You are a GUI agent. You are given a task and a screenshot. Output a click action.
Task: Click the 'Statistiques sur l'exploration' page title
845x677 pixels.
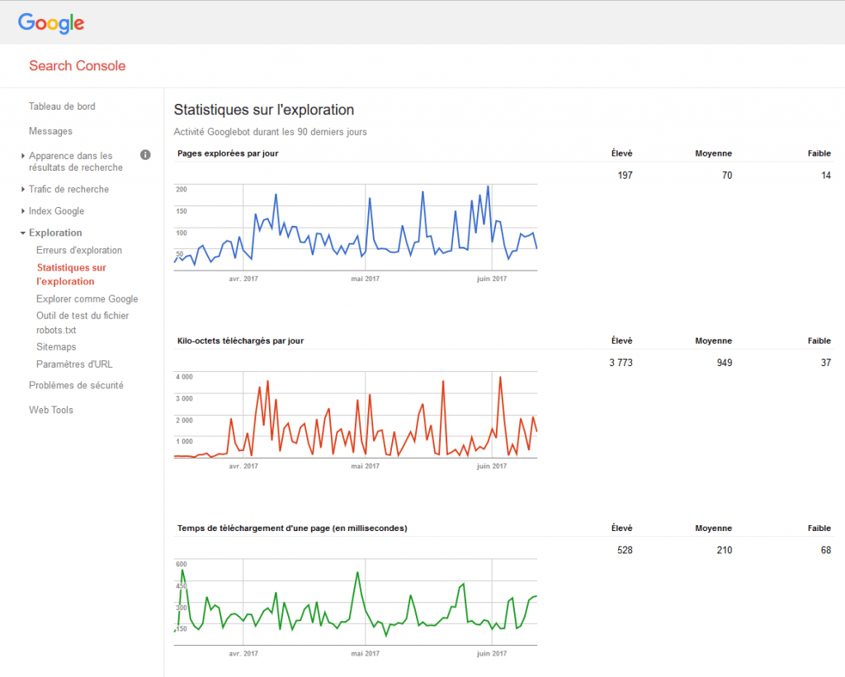coord(264,110)
